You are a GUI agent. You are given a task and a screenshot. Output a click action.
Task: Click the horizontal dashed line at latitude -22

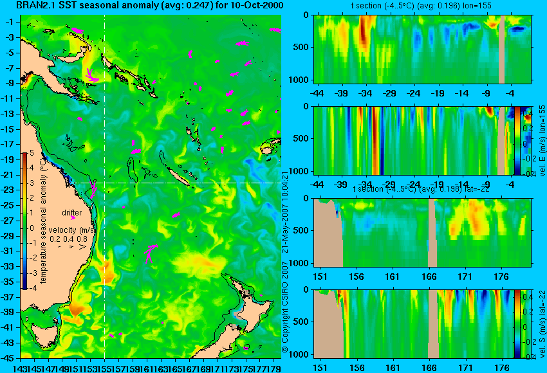[x=174, y=183]
